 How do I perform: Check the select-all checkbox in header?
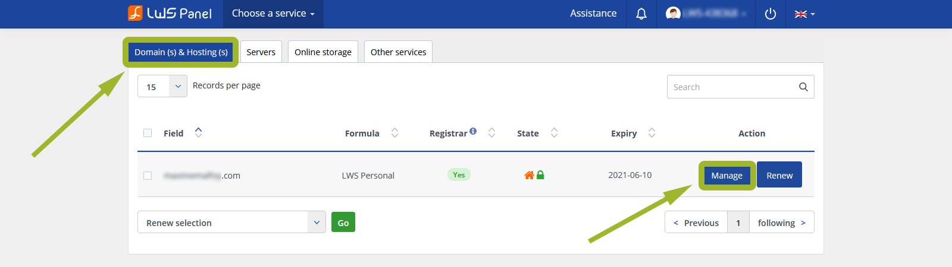(148, 133)
